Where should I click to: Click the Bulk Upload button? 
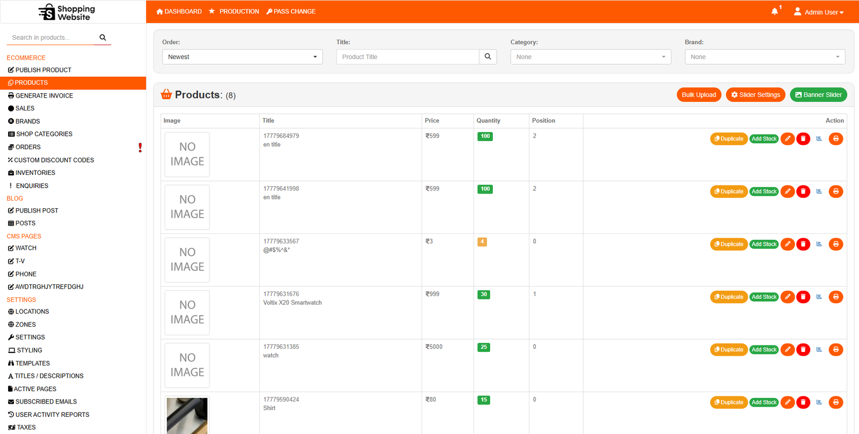[698, 95]
